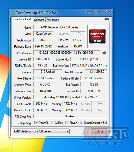Viewport: 134px width, 152px height.
Task: Click the 25.6 GTexel/s Texture Fillrate field
Action: coord(94,78)
